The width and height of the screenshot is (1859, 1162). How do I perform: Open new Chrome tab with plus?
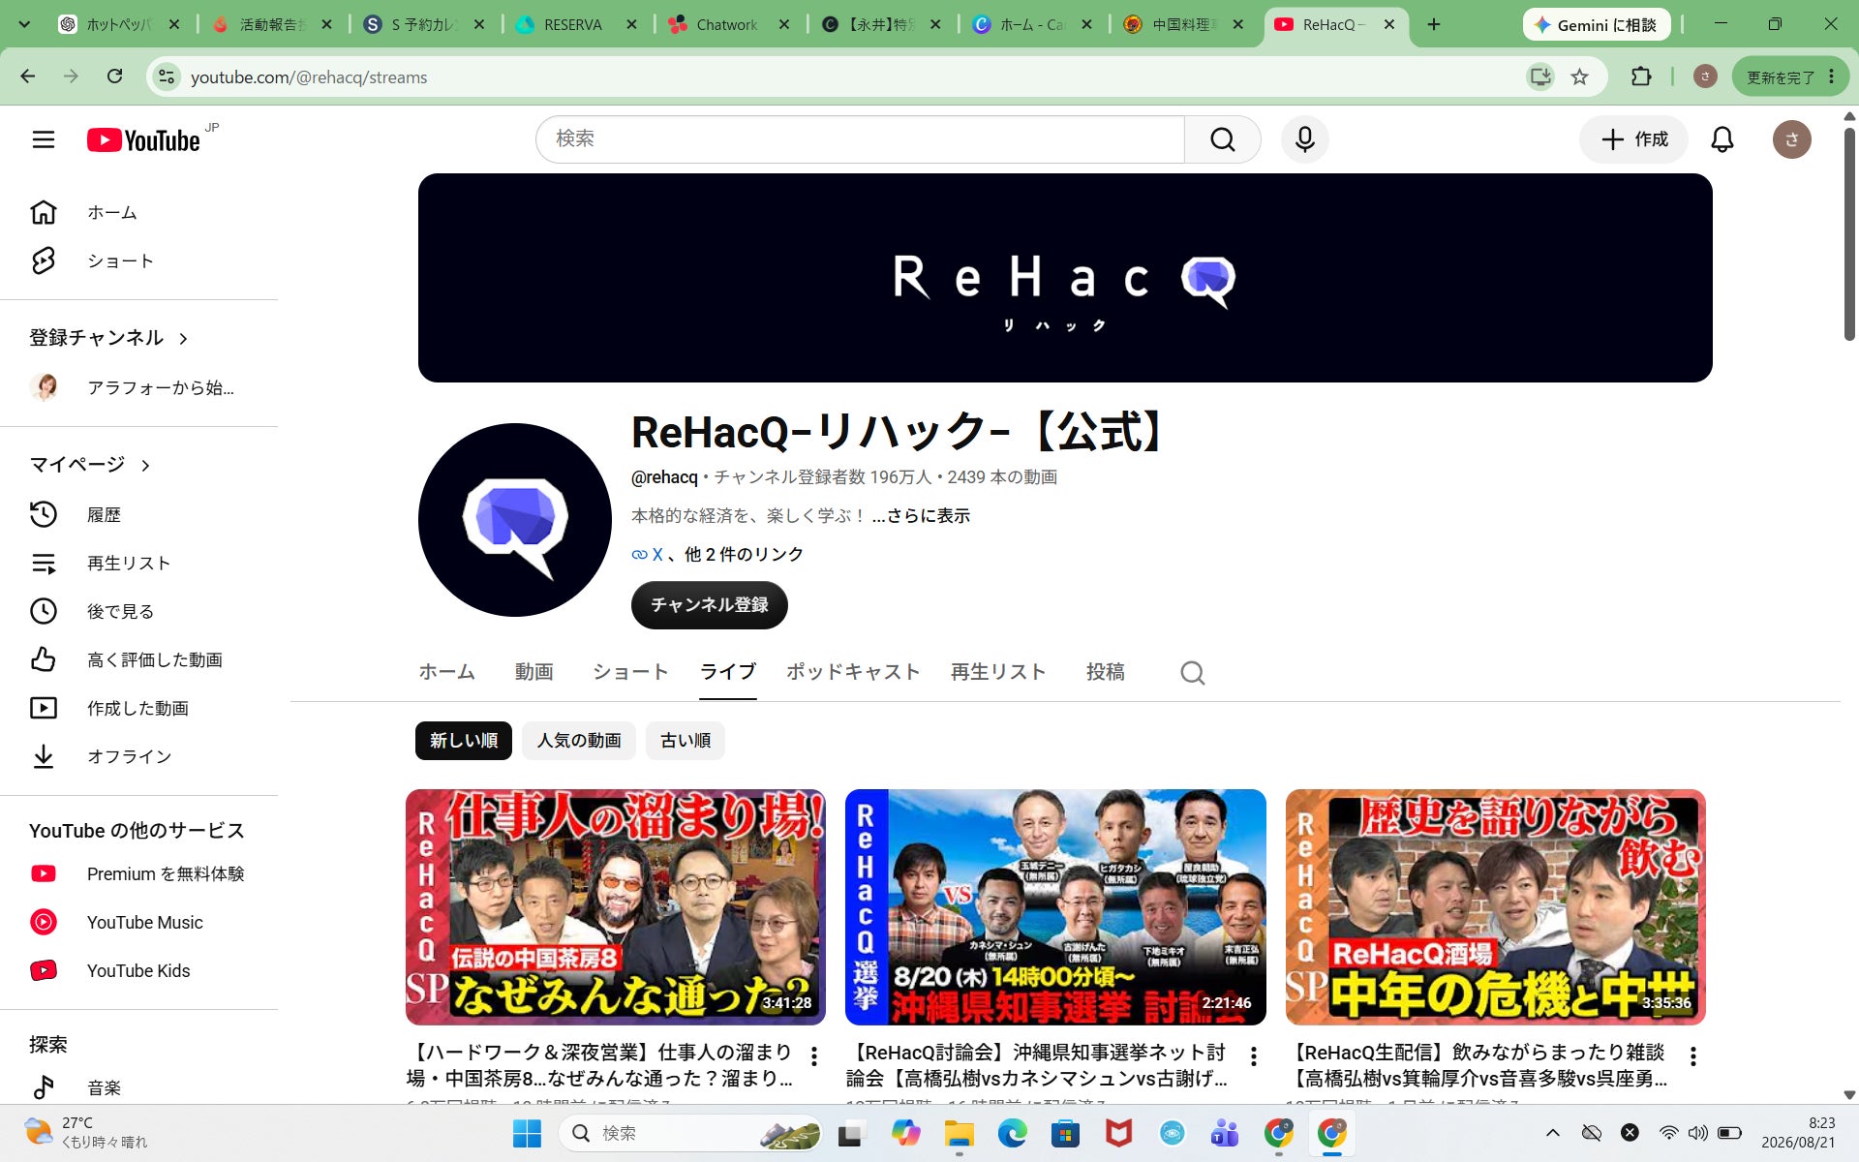click(x=1434, y=24)
